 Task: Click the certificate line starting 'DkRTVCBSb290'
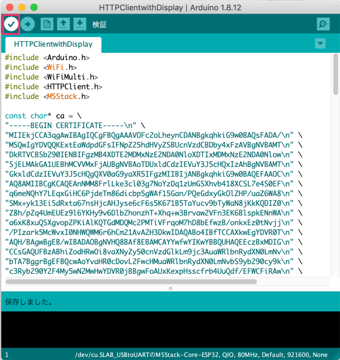click(154, 155)
